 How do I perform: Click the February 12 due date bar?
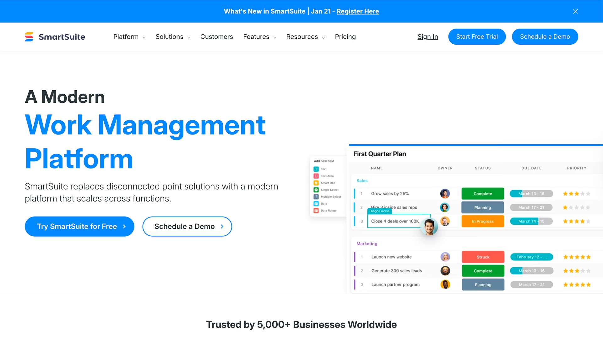pyautogui.click(x=532, y=257)
